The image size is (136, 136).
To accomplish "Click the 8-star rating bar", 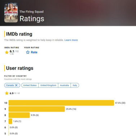I will 19,115.
